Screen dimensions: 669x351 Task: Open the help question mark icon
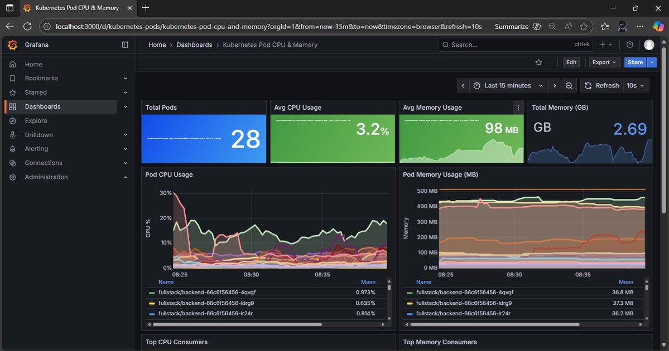point(630,45)
